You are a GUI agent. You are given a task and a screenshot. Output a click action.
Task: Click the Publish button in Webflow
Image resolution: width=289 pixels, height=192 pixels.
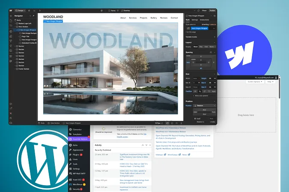[x=212, y=11]
